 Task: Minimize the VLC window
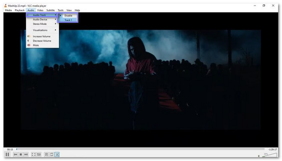coord(255,6)
